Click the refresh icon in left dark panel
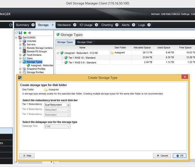 (11, 25)
